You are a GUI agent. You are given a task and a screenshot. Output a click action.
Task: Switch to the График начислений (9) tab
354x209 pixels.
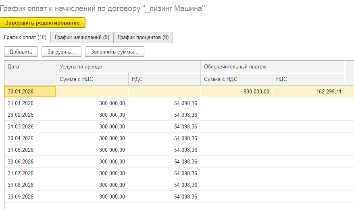click(82, 37)
